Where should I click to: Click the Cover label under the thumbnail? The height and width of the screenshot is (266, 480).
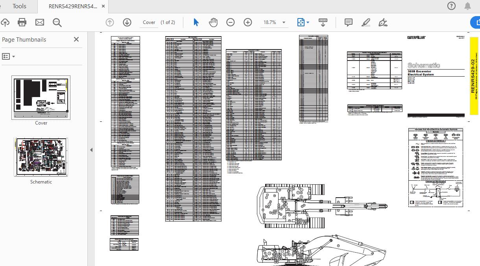click(41, 123)
